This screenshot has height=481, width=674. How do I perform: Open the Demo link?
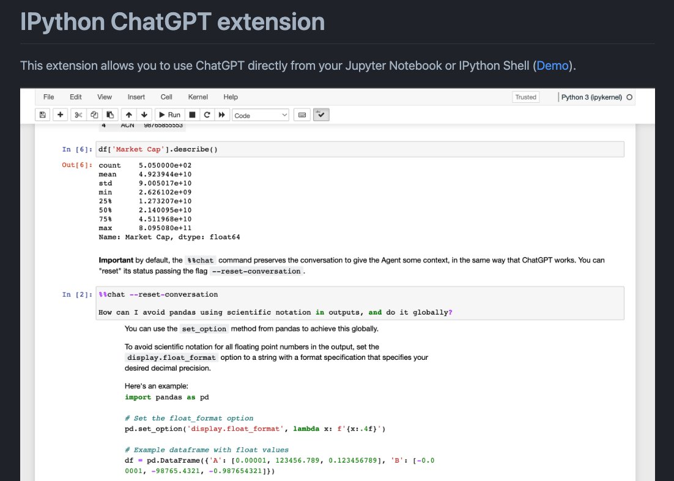point(552,65)
